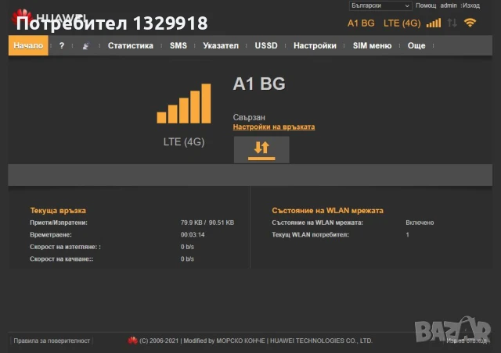Switch to the USSD tab

(266, 45)
